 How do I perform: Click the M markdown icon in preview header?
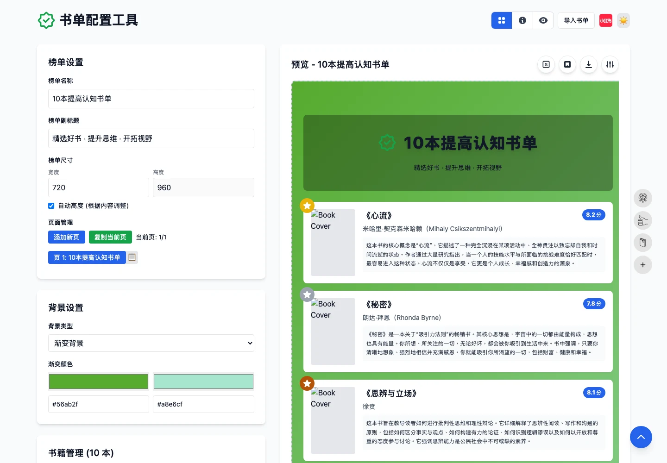point(546,64)
